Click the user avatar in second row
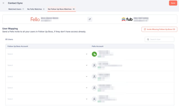Image resolution: width=179 pixels, height=106 pixels. point(94,65)
